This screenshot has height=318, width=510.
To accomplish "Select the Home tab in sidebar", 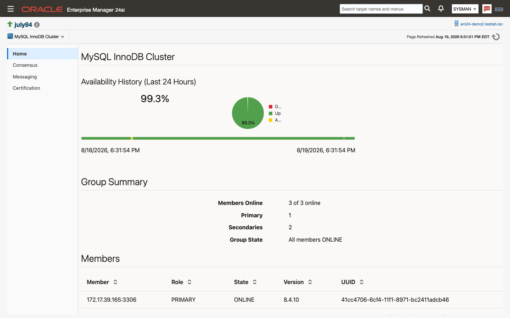I will click(42, 54).
